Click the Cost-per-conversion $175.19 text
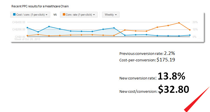 point(147,60)
